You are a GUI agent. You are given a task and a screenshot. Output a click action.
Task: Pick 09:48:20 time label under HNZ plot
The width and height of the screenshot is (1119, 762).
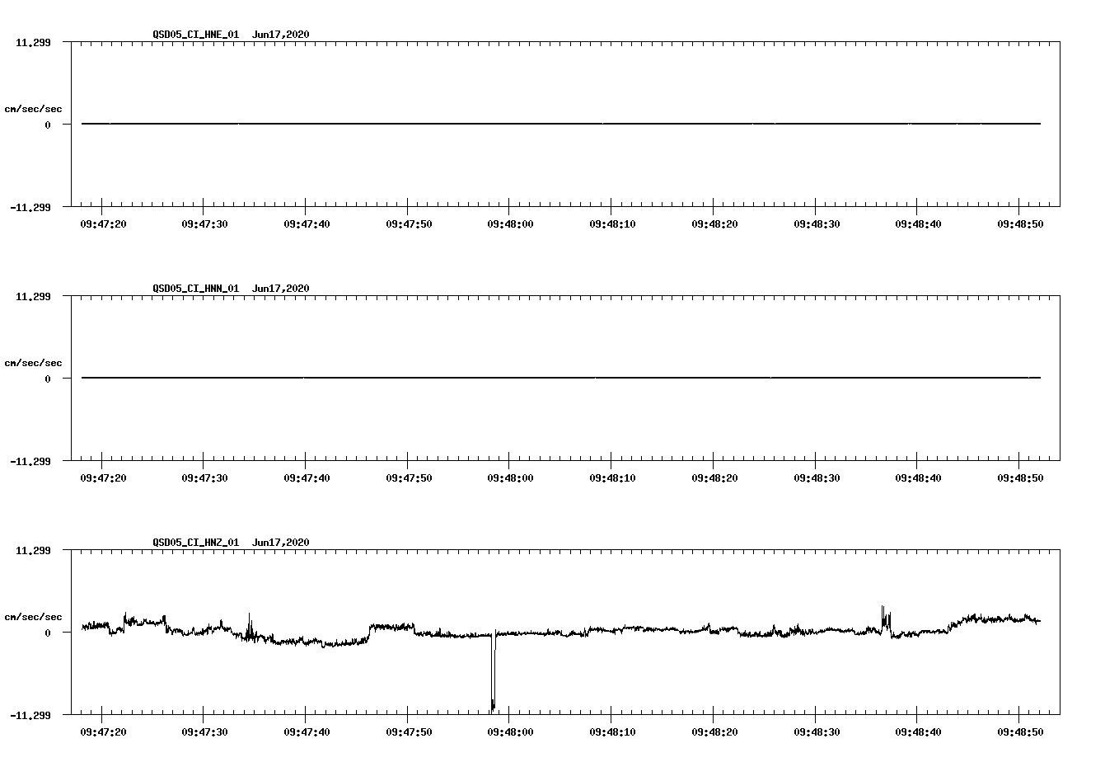coord(714,732)
